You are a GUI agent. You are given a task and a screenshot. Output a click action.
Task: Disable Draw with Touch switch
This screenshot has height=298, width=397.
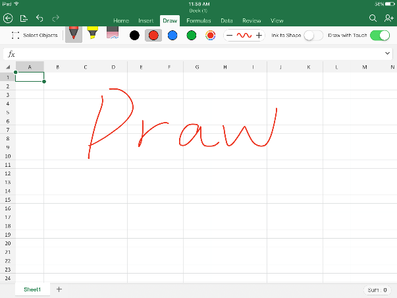(380, 35)
